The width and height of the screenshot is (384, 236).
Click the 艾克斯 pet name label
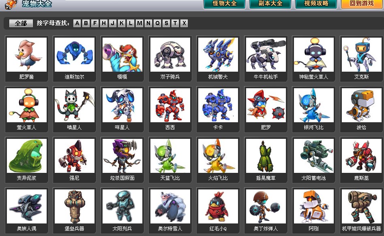361,77
